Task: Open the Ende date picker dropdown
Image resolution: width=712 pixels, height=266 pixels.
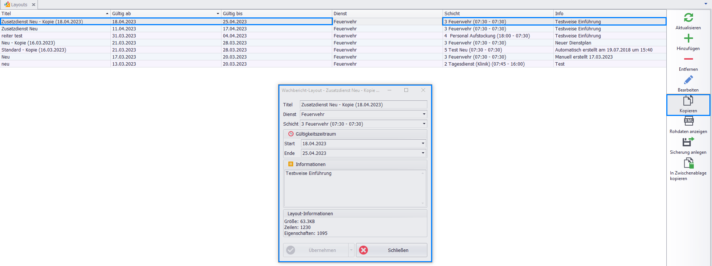Action: (423, 153)
